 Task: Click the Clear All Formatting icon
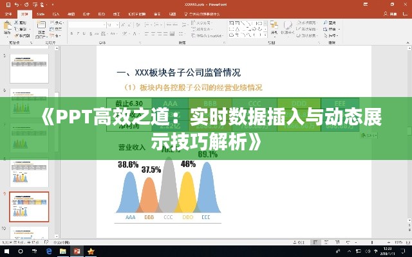138,25
